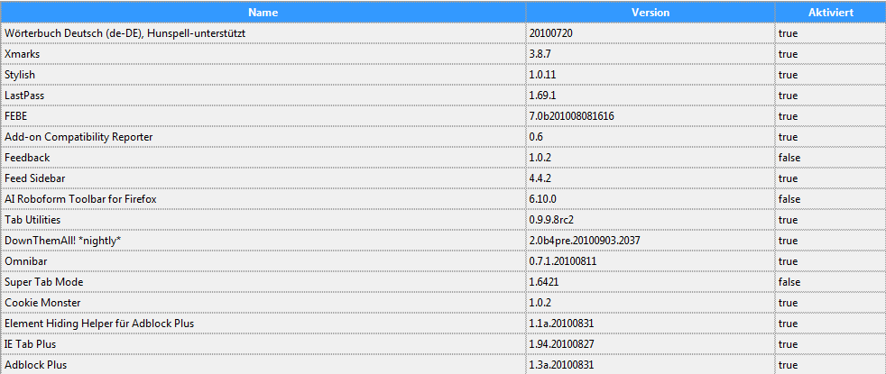
Task: Select the Stylish row name
Action: pos(20,75)
